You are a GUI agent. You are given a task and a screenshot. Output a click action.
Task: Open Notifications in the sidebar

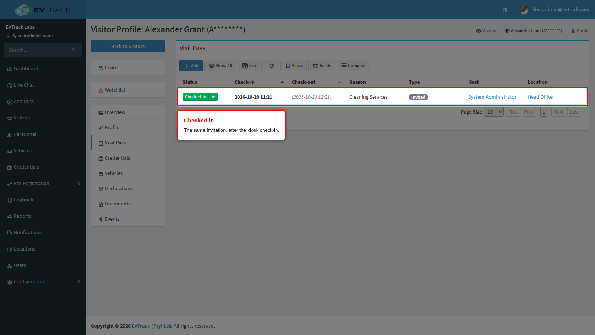point(43,233)
